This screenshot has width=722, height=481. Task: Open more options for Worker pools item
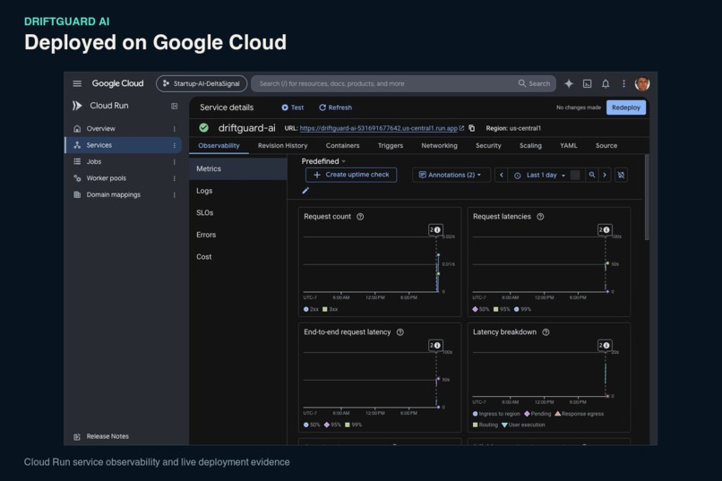pos(175,178)
